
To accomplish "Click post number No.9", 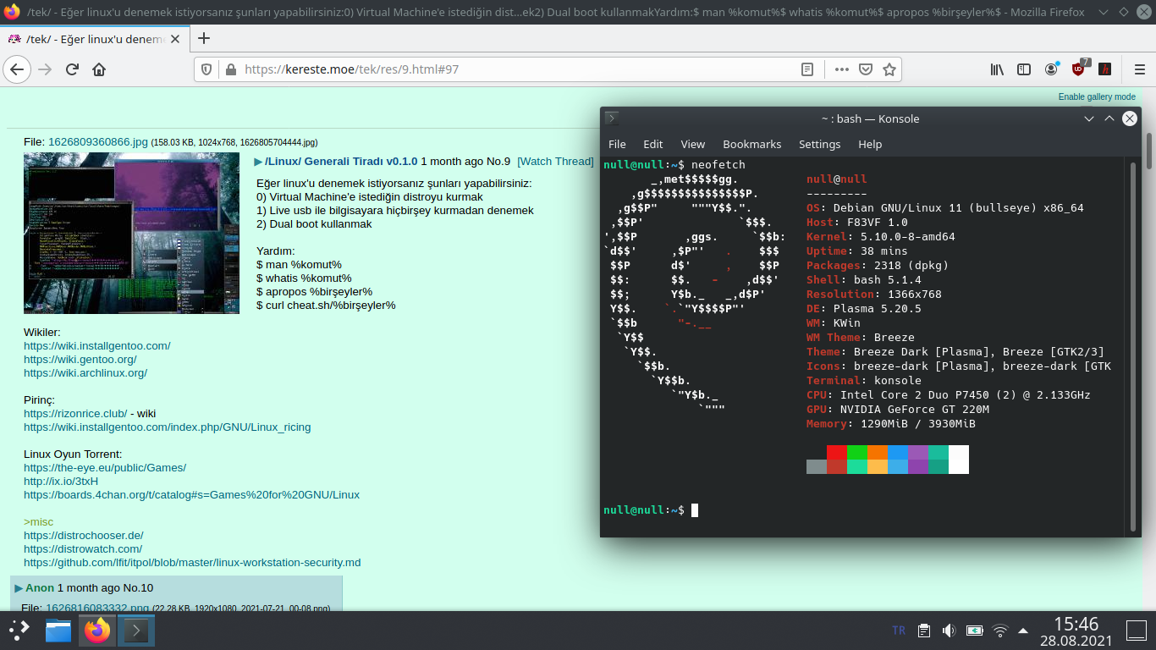I will [498, 162].
